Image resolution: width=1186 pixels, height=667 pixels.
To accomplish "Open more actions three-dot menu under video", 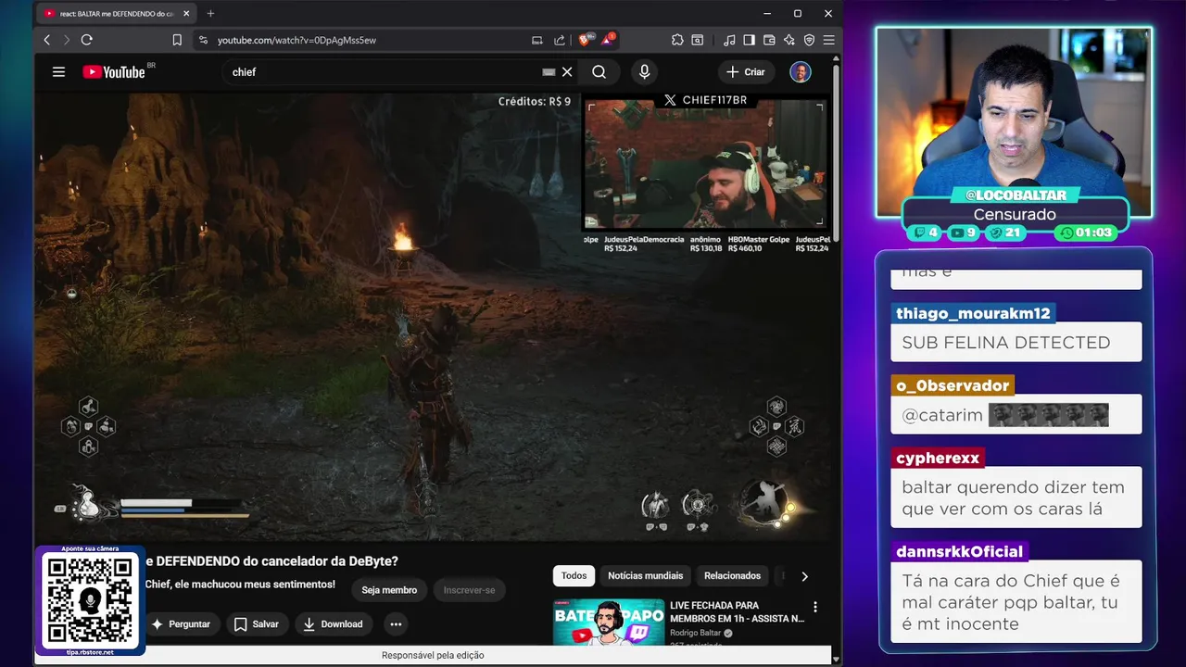I will (396, 624).
